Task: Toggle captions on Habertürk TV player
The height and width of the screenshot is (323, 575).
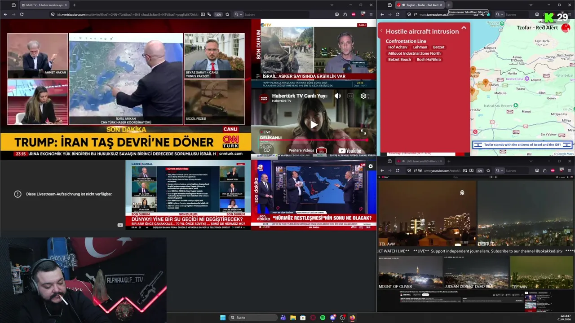Action: click(x=350, y=96)
